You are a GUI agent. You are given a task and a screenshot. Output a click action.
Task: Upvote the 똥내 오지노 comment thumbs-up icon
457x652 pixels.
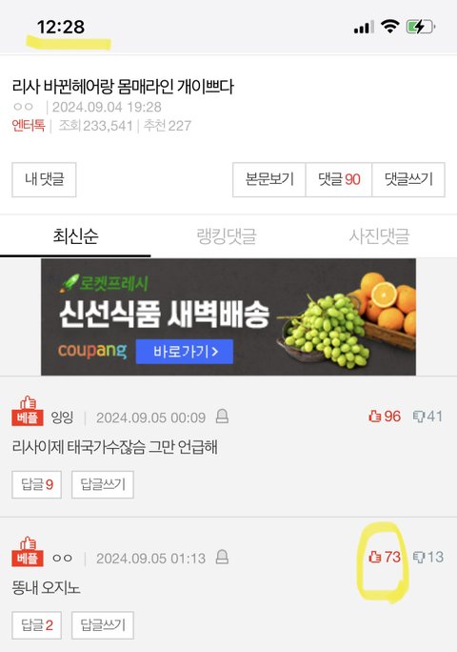375,557
